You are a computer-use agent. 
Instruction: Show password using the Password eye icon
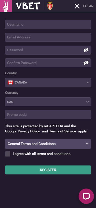(x=86, y=50)
